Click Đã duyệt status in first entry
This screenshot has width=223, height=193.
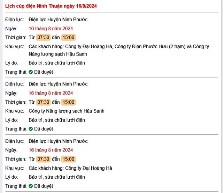click(44, 72)
